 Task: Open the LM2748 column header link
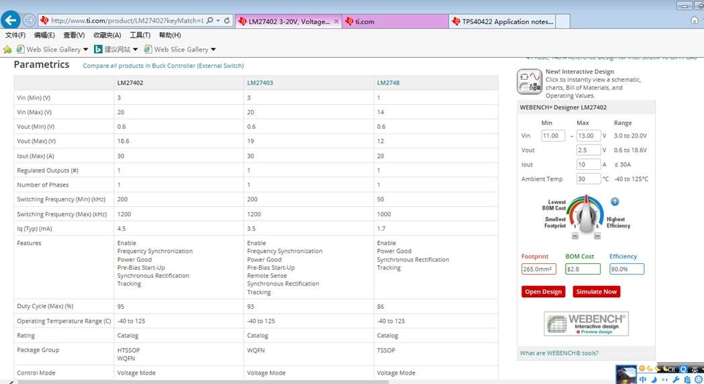pos(388,83)
